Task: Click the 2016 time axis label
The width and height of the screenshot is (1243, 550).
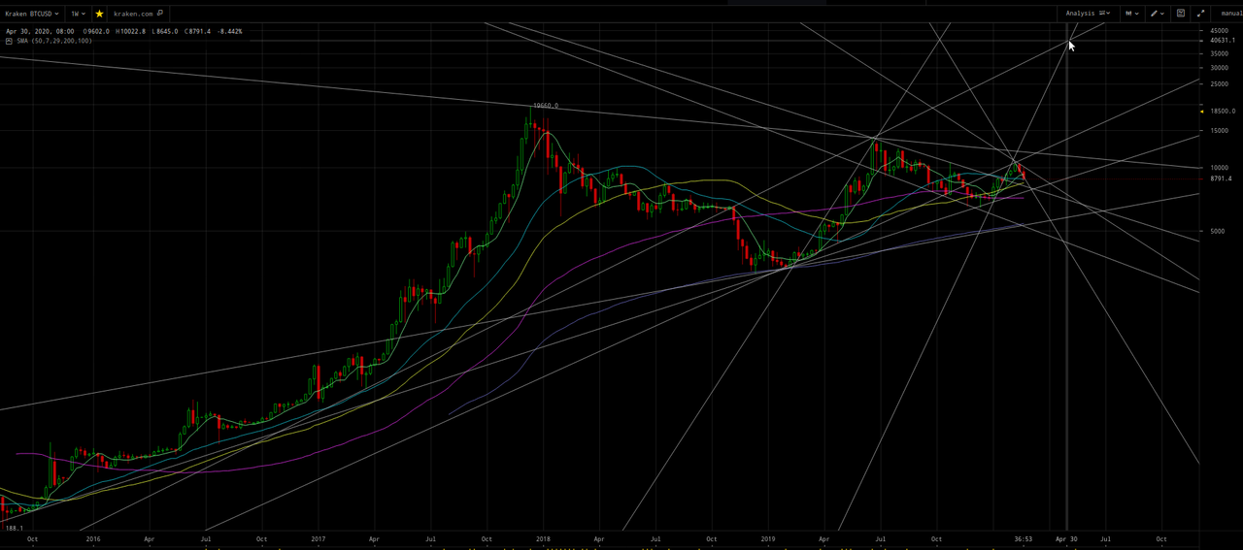Action: click(x=93, y=537)
